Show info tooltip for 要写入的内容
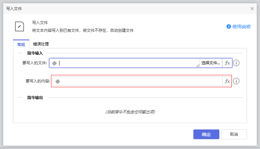Screen dimensions: 260x149 [237, 81]
